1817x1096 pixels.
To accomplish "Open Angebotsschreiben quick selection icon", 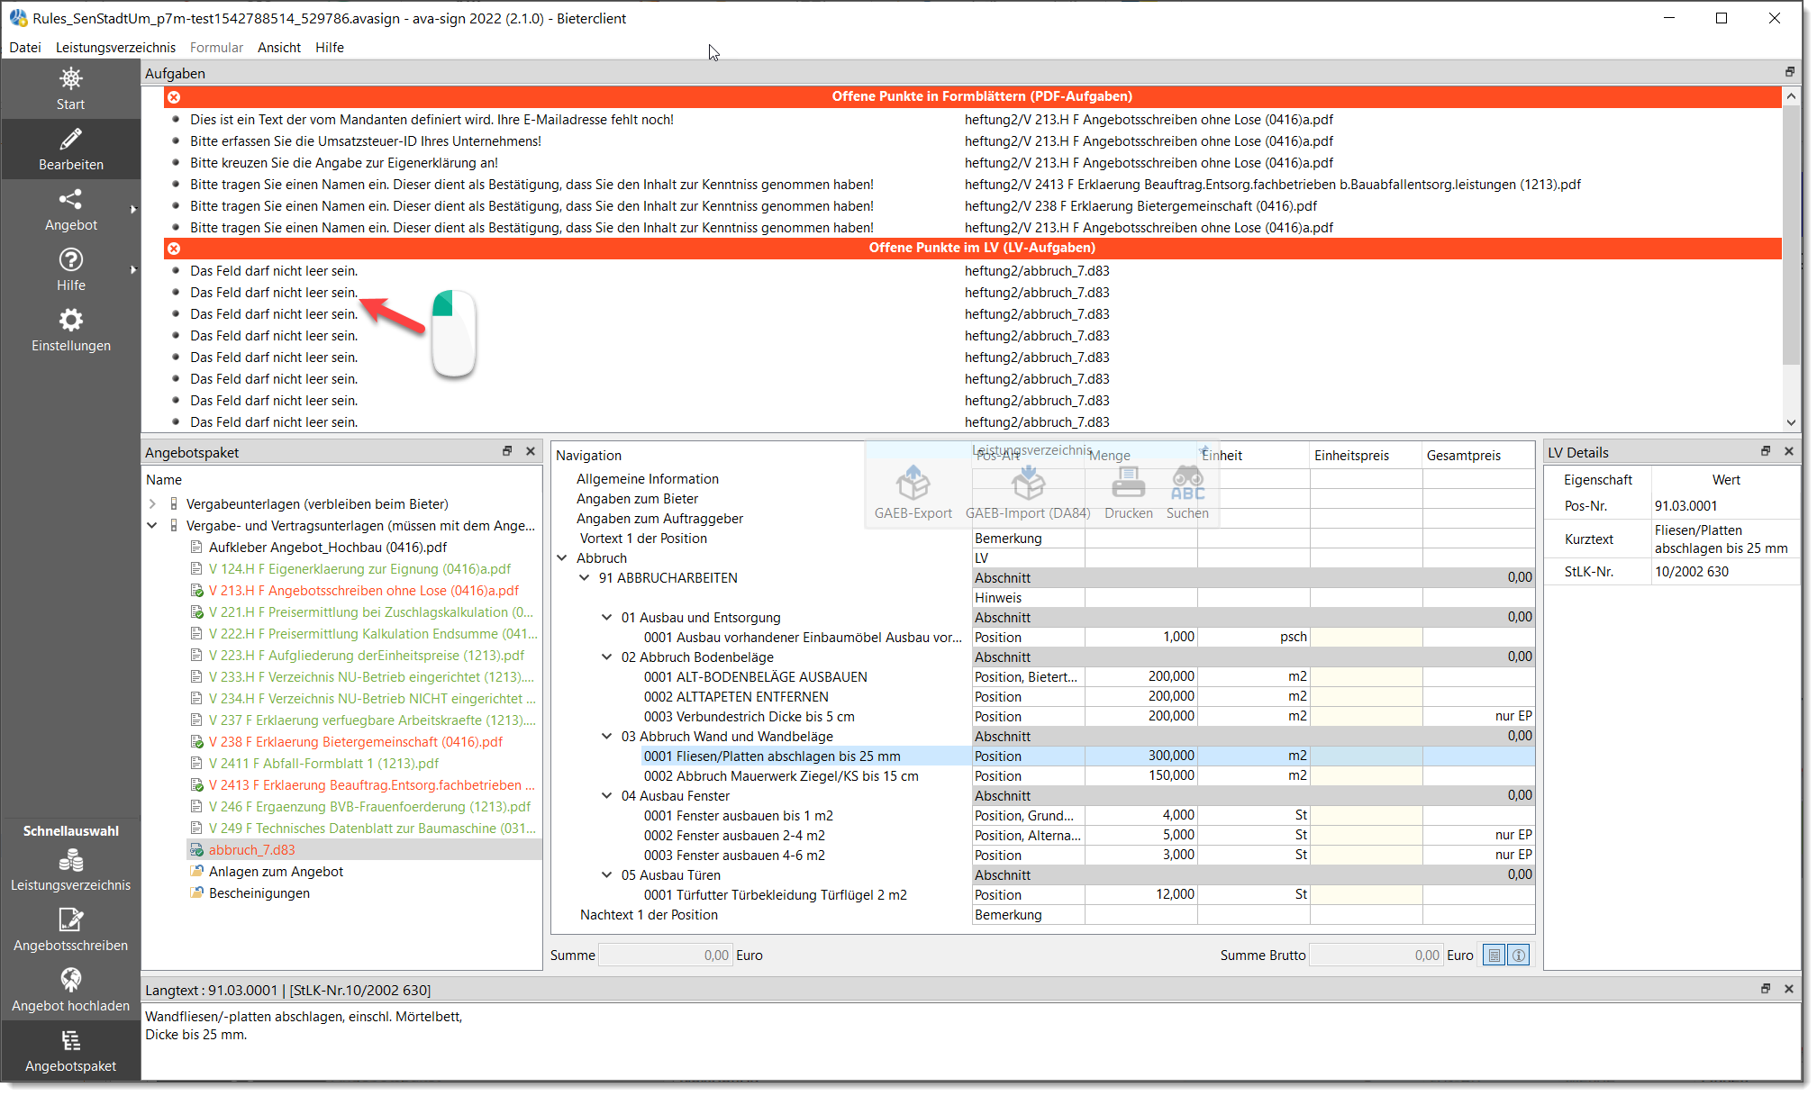I will coord(70,919).
